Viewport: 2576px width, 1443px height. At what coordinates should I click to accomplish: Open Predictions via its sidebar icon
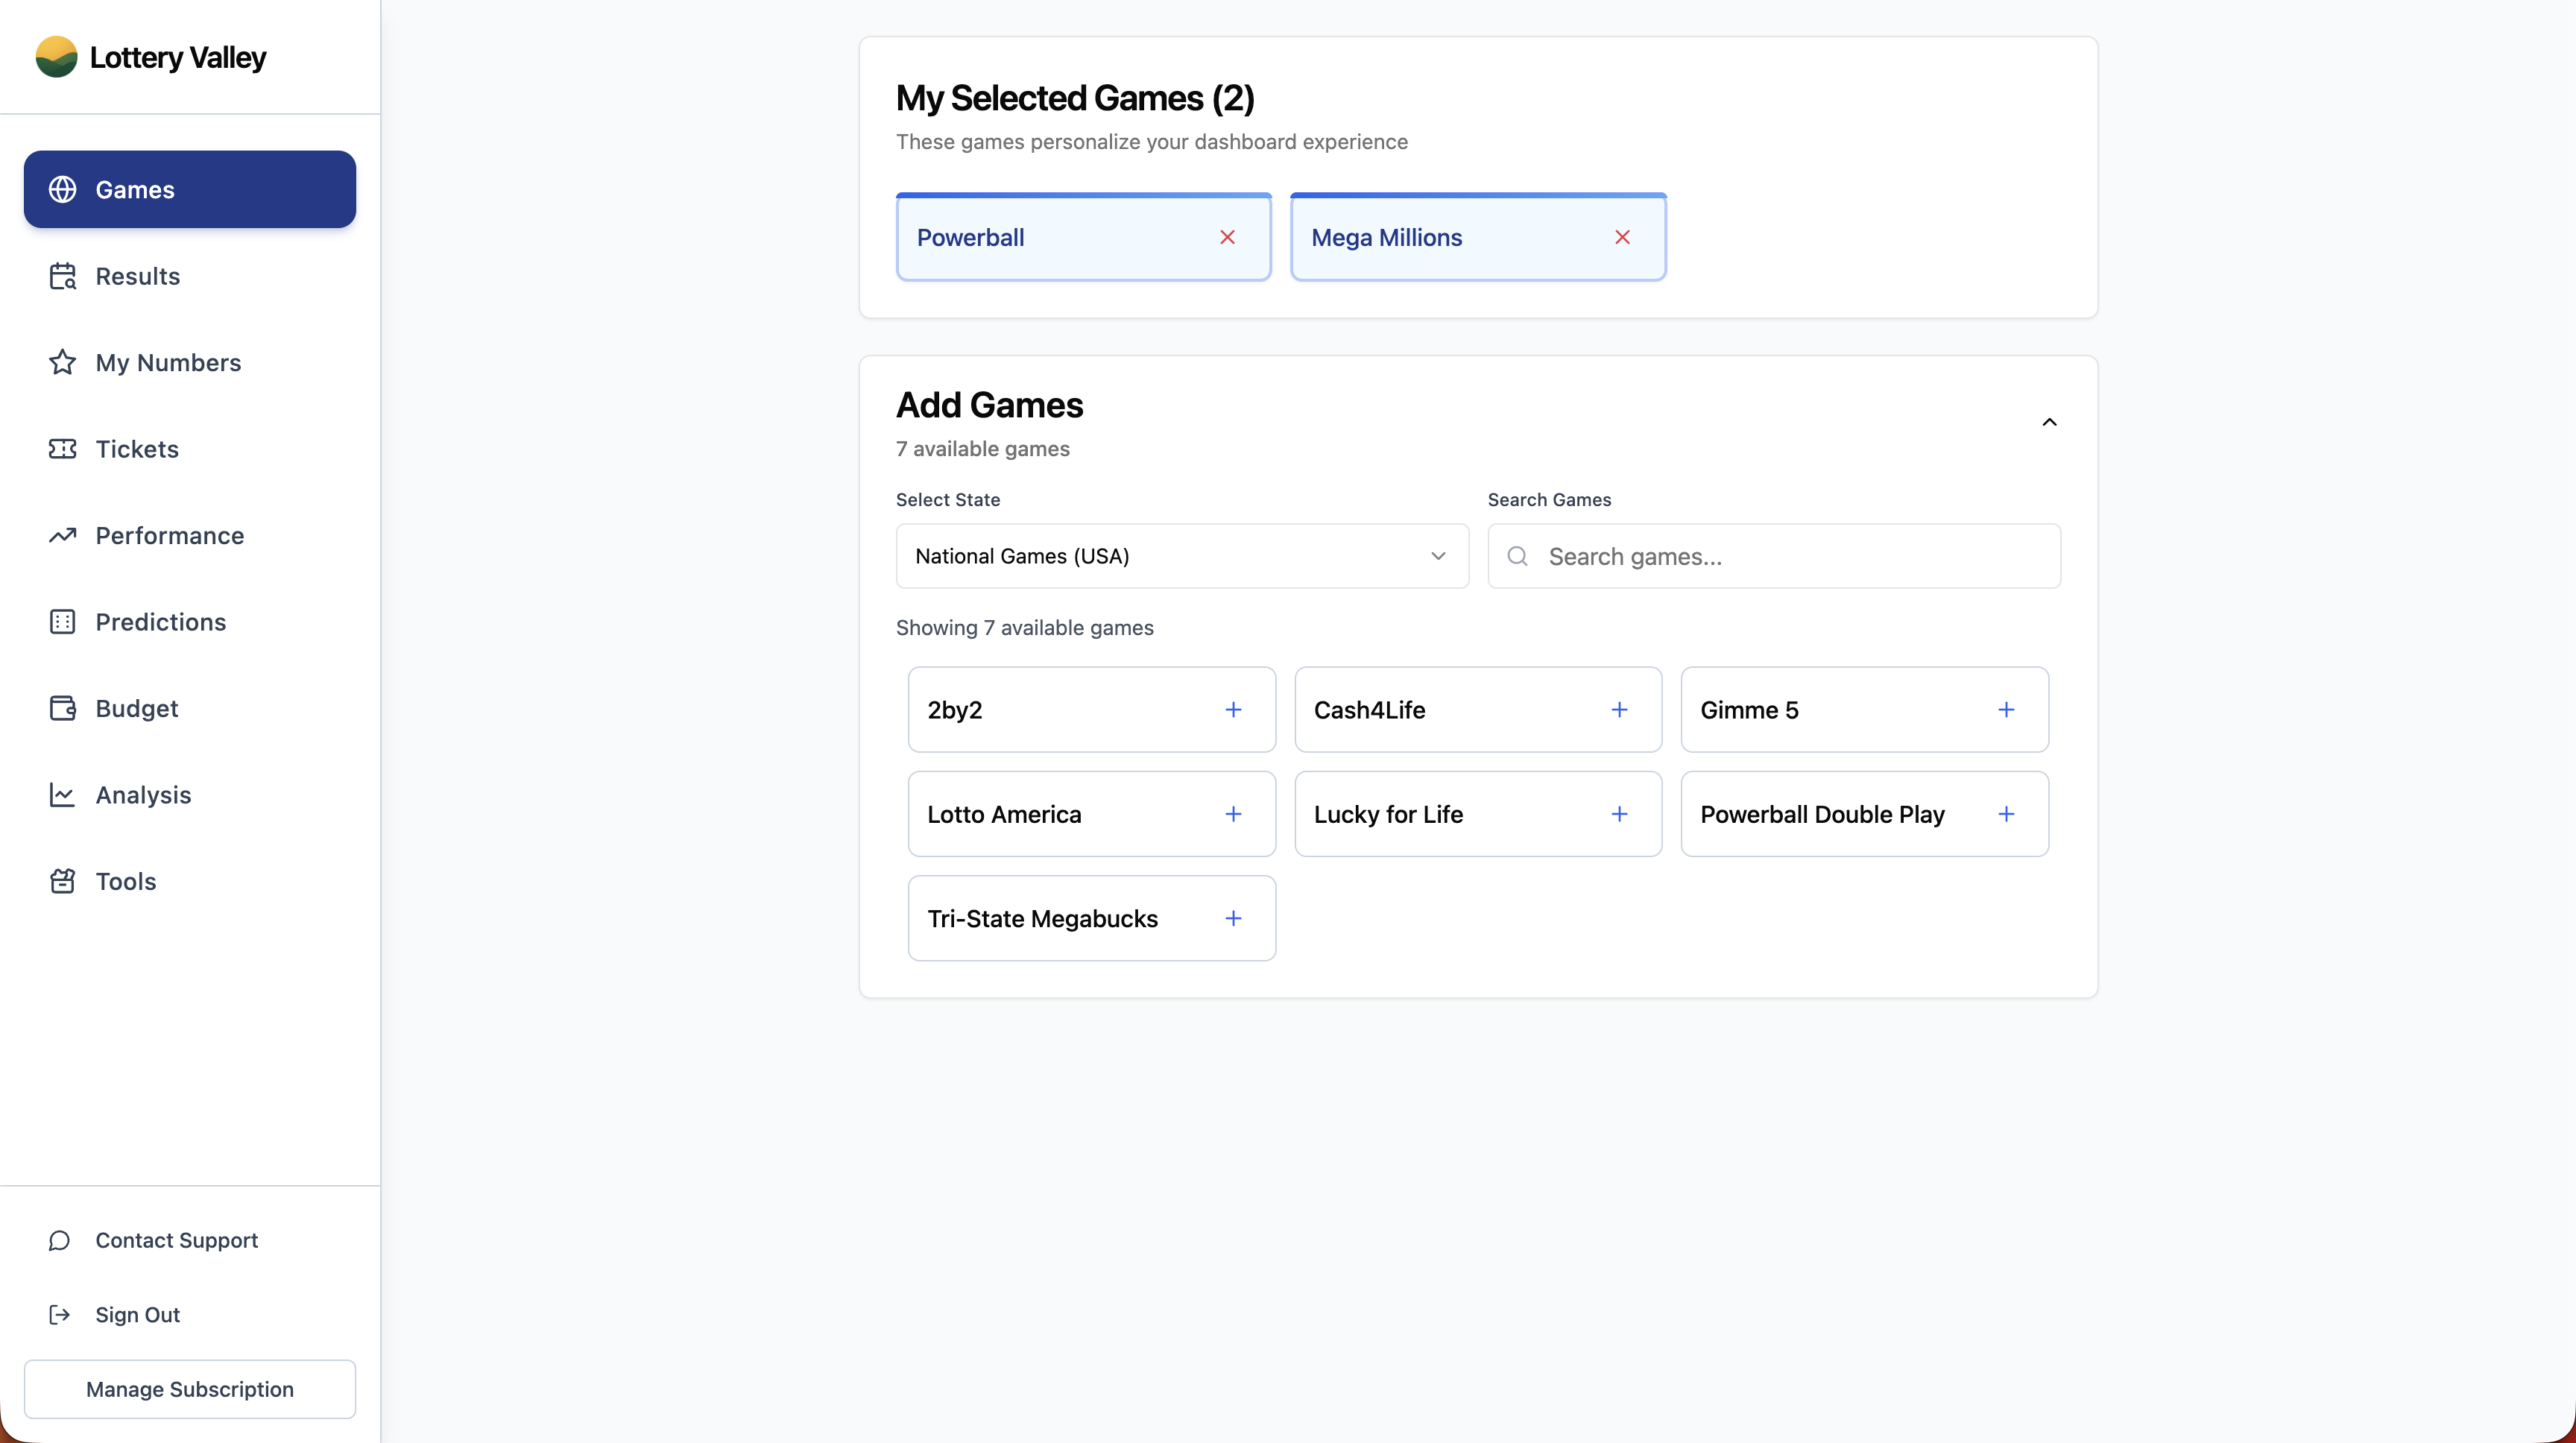point(62,621)
